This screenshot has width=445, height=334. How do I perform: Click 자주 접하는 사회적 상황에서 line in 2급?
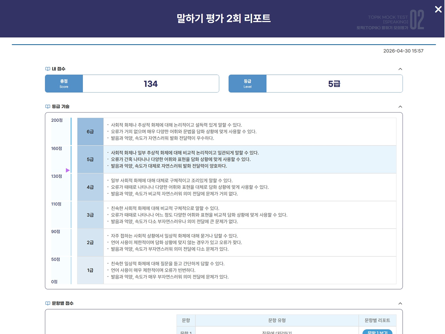coord(174,236)
